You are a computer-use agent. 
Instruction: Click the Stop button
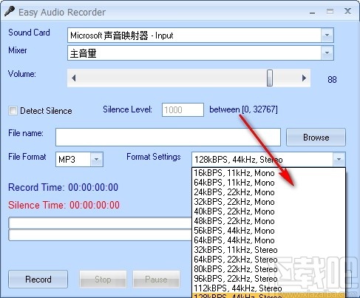coord(103,280)
